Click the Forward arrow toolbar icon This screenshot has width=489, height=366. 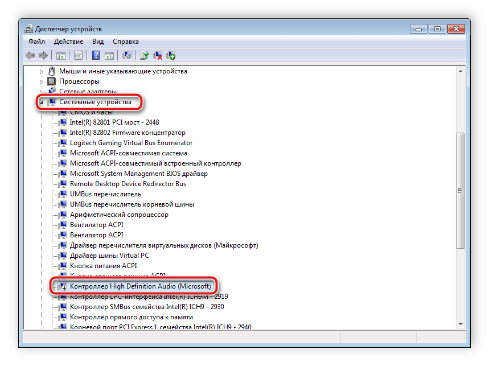point(43,55)
